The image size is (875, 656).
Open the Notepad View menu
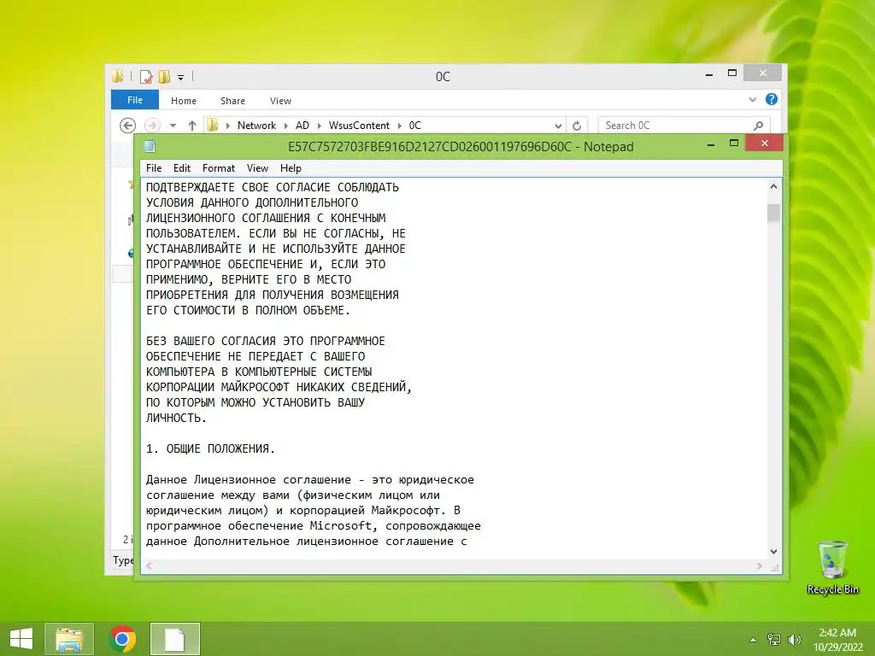[257, 168]
